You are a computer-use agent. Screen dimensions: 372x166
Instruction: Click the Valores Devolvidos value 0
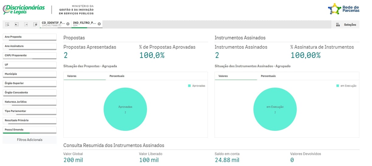click(x=292, y=160)
